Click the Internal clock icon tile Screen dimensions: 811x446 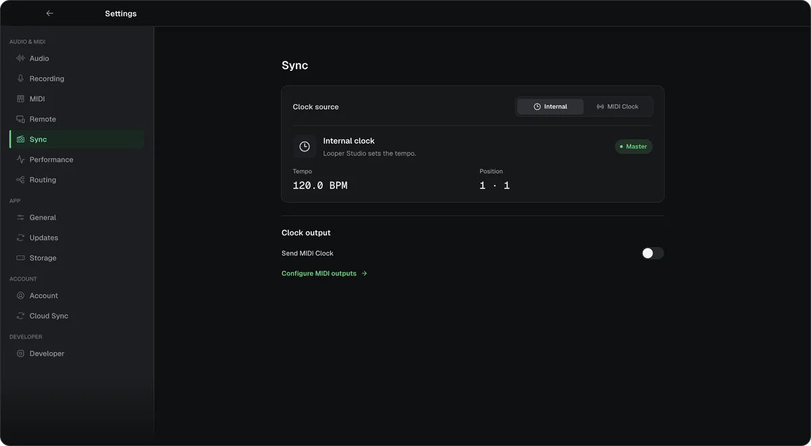coord(305,146)
